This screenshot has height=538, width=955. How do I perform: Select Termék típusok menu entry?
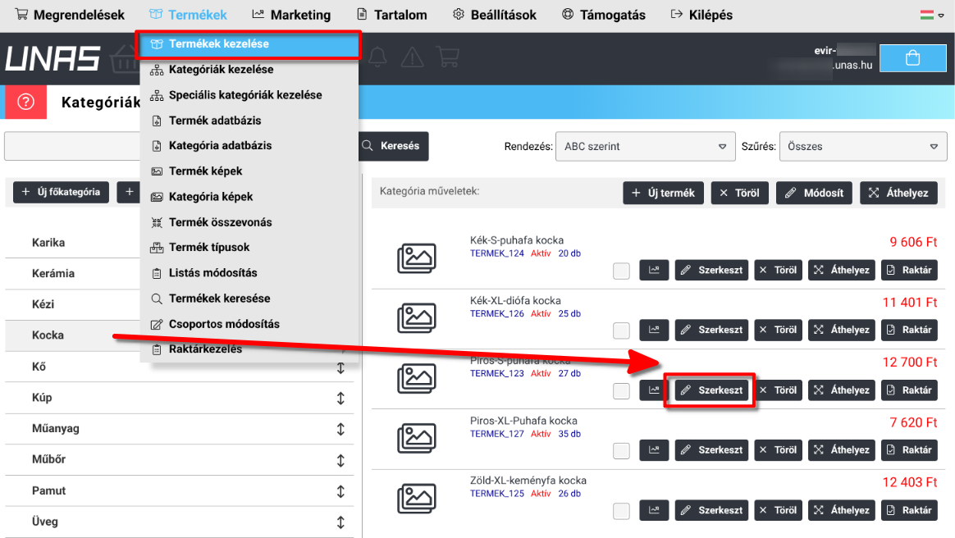(249, 247)
